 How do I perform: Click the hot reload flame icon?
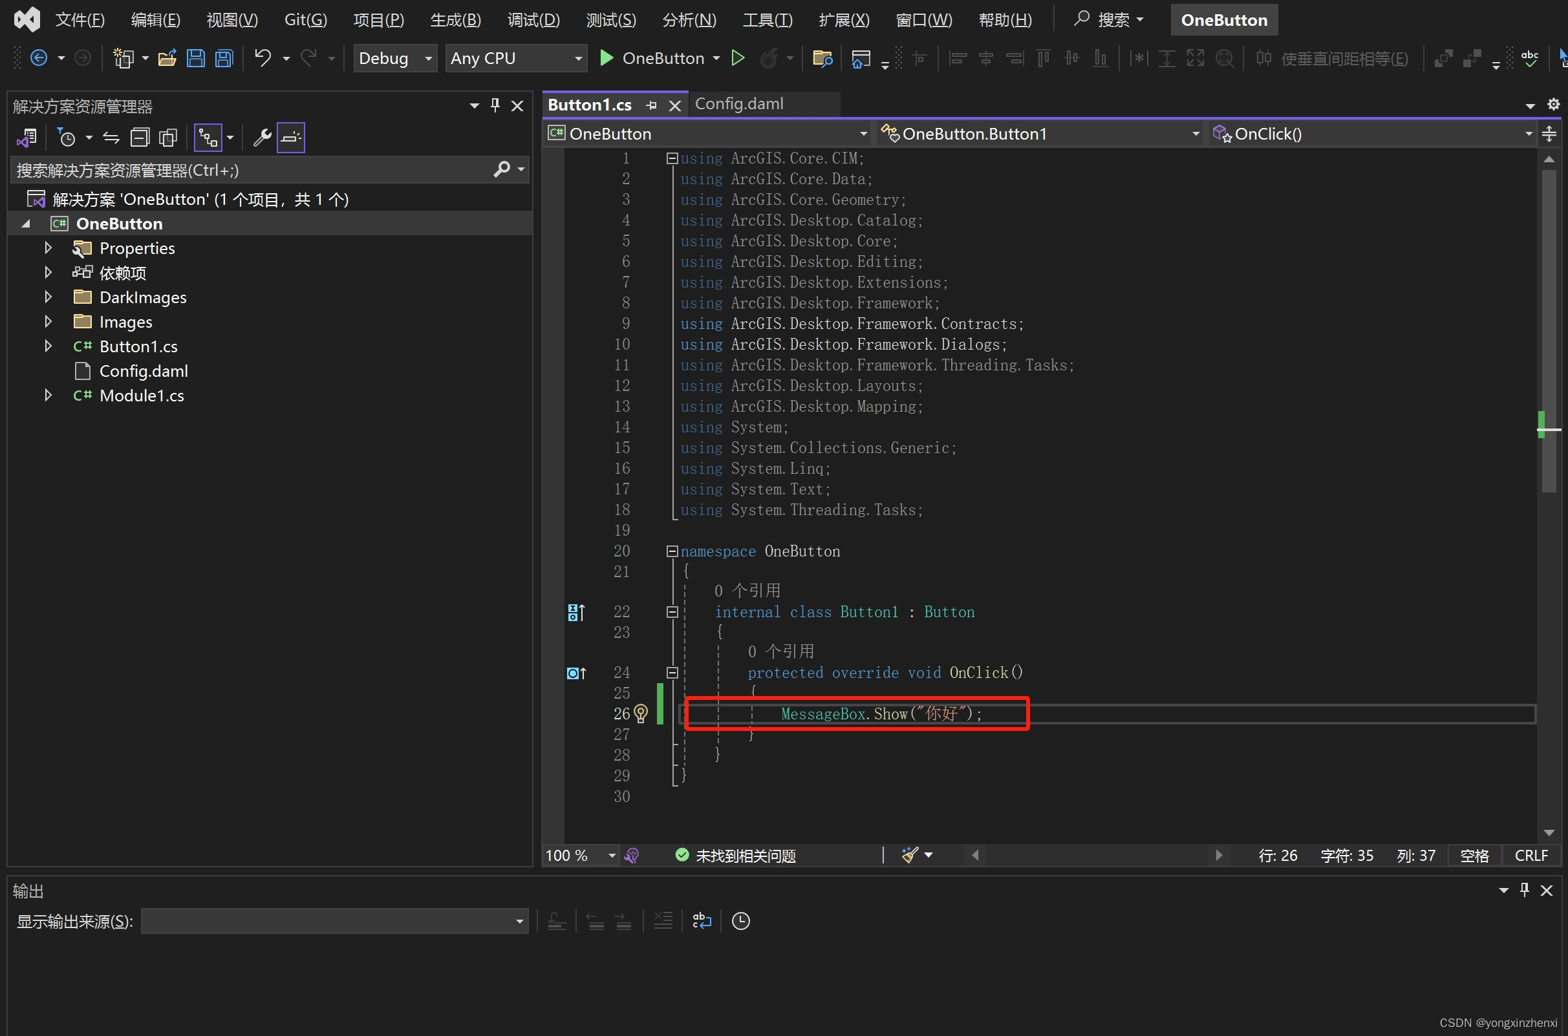(x=768, y=58)
